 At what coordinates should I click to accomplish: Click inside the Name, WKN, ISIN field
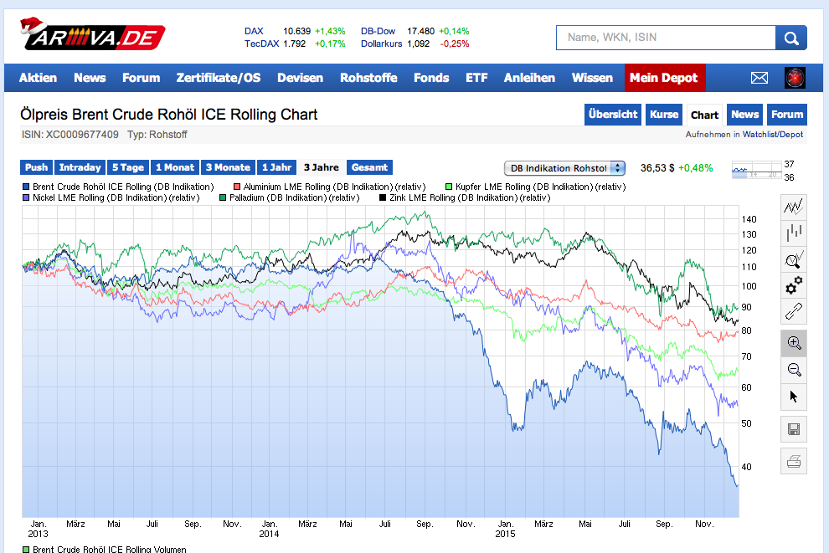666,38
